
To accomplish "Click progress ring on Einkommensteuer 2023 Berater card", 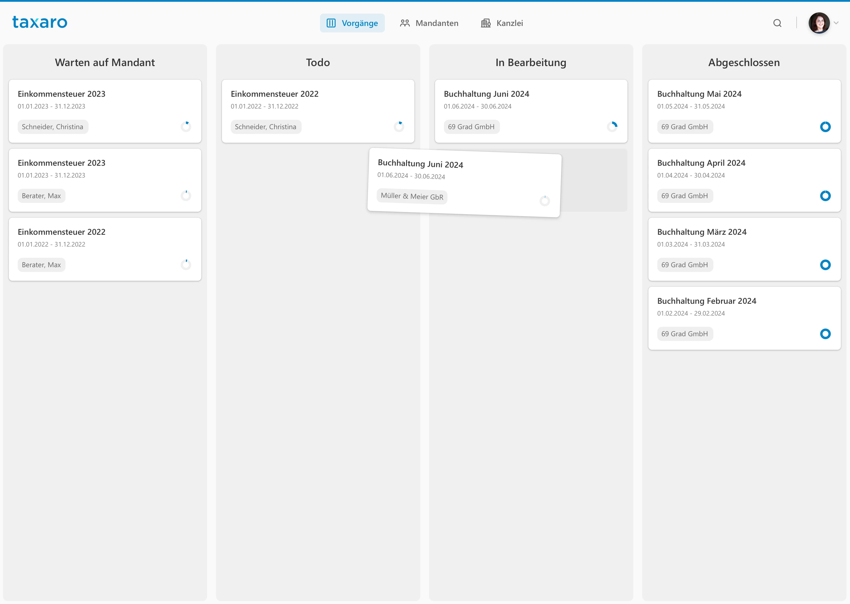I will point(186,196).
